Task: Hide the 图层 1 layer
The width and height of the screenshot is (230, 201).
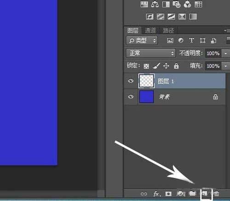Action: pyautogui.click(x=131, y=81)
